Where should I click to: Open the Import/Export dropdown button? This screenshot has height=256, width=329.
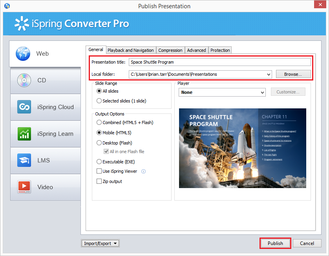pyautogui.click(x=100, y=243)
